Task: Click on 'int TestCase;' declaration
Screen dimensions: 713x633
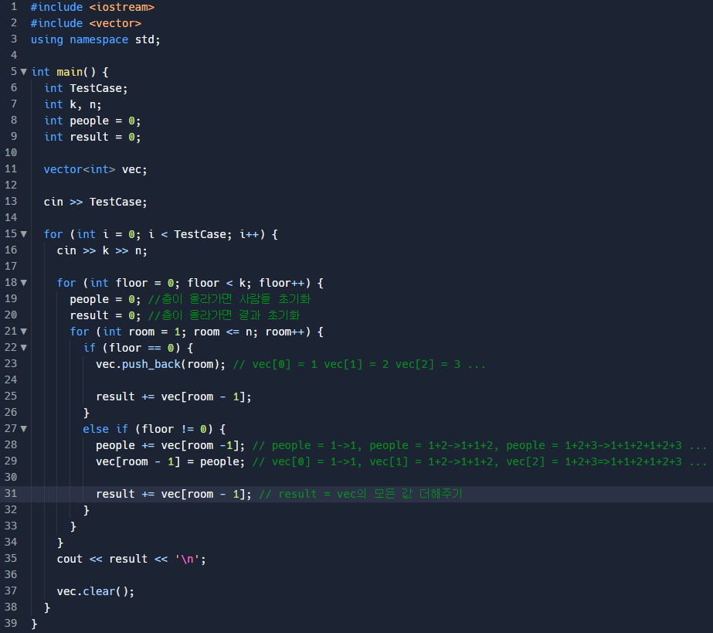Action: click(86, 88)
